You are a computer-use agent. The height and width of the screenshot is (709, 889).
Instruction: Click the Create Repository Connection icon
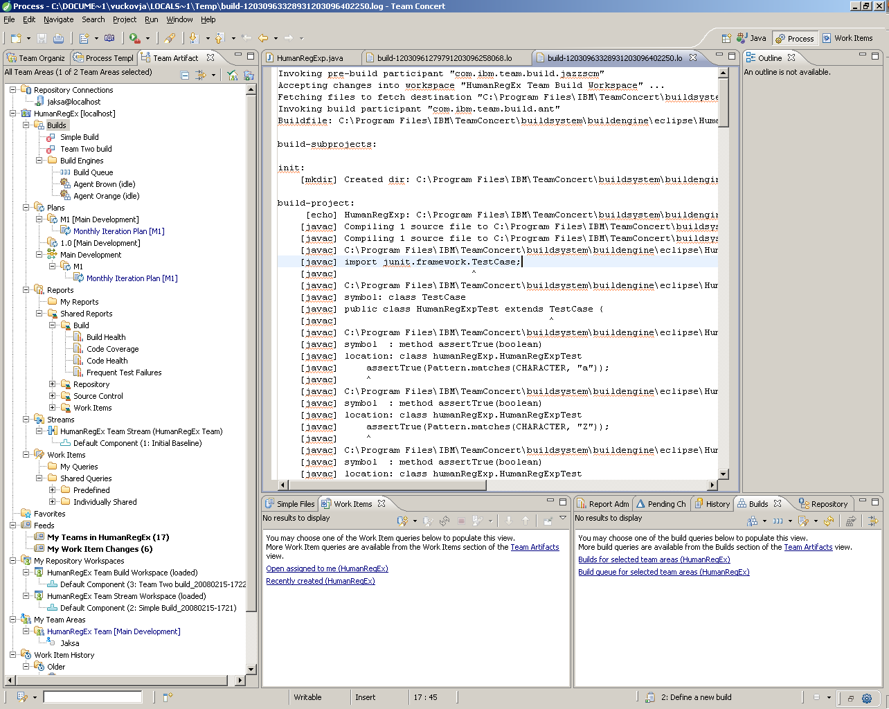coord(249,75)
